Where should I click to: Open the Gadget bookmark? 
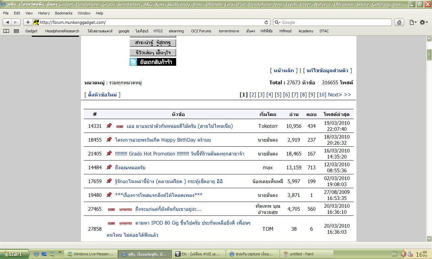(x=31, y=31)
